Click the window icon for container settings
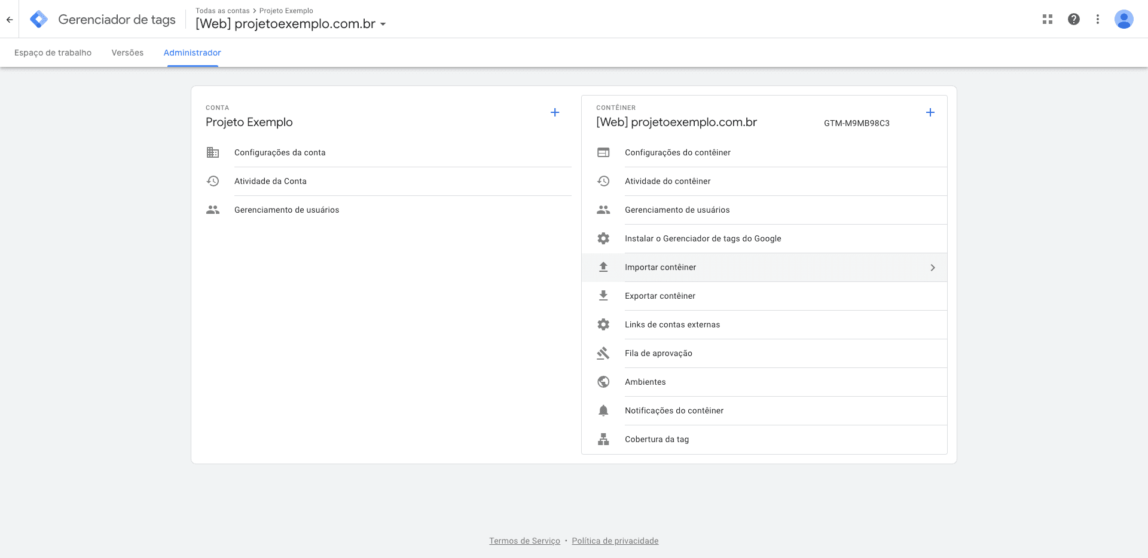The height and width of the screenshot is (558, 1148). point(603,152)
